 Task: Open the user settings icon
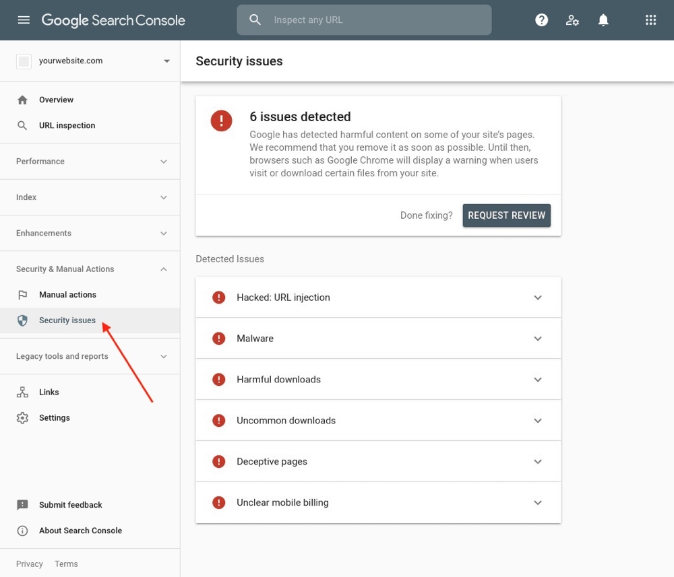pyautogui.click(x=572, y=20)
